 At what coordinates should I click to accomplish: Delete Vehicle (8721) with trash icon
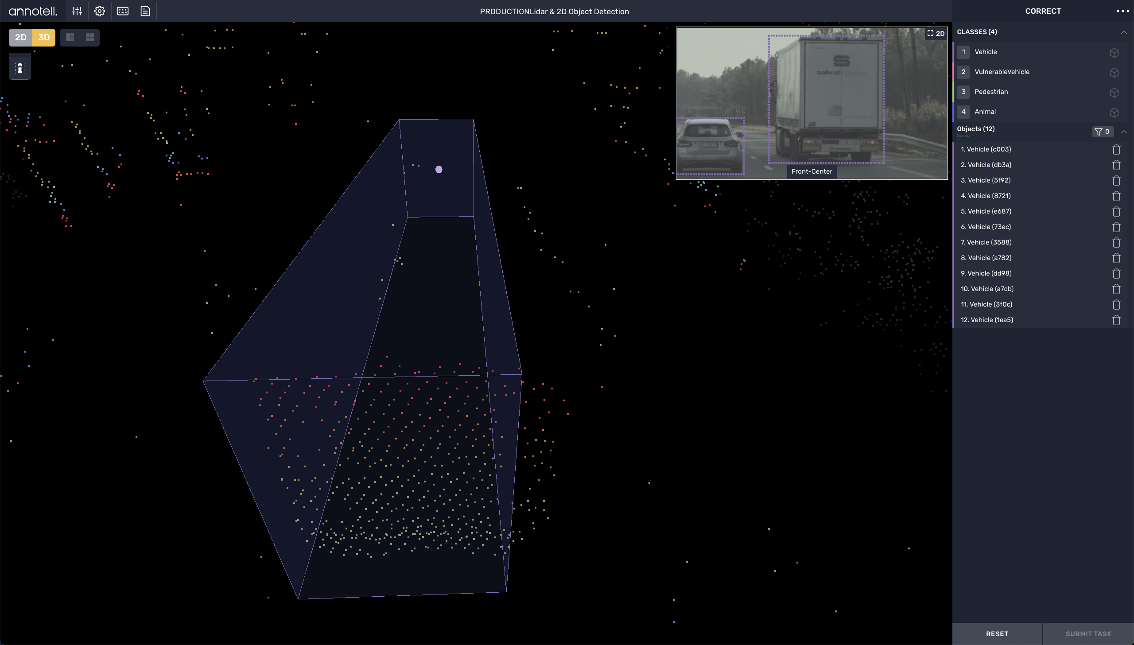coord(1116,196)
